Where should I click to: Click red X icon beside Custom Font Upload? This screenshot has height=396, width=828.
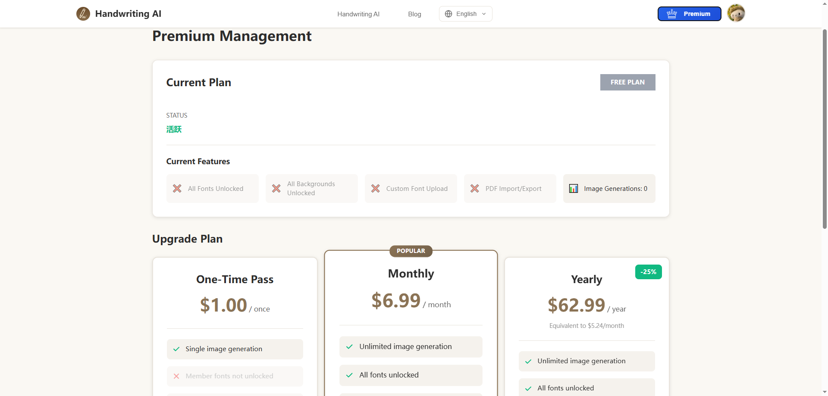tap(376, 188)
